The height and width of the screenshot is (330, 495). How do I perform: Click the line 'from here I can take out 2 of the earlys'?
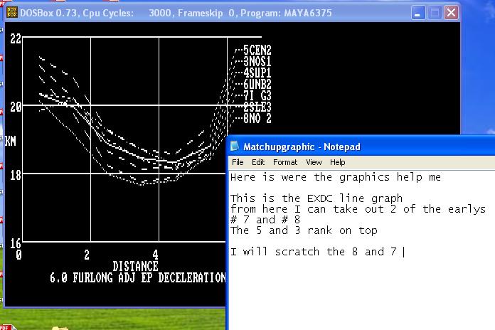(358, 208)
